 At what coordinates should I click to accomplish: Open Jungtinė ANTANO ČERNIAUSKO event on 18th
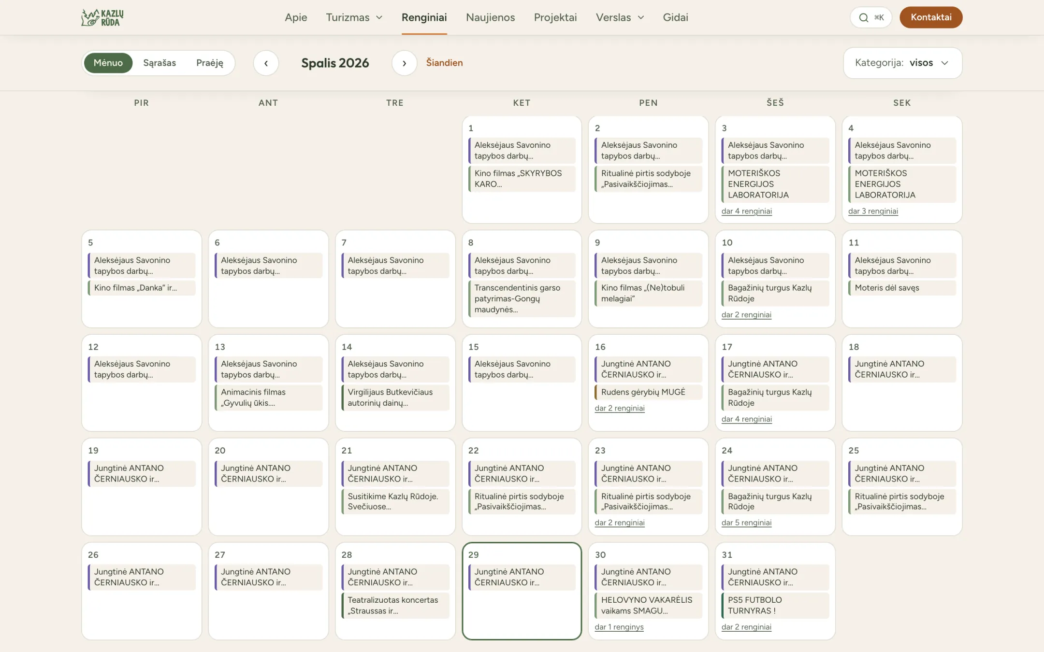point(902,369)
